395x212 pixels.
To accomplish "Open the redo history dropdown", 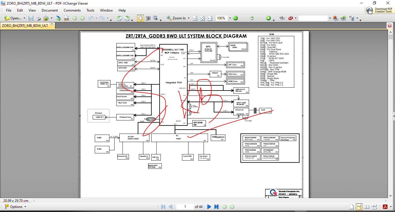I will click(107, 19).
